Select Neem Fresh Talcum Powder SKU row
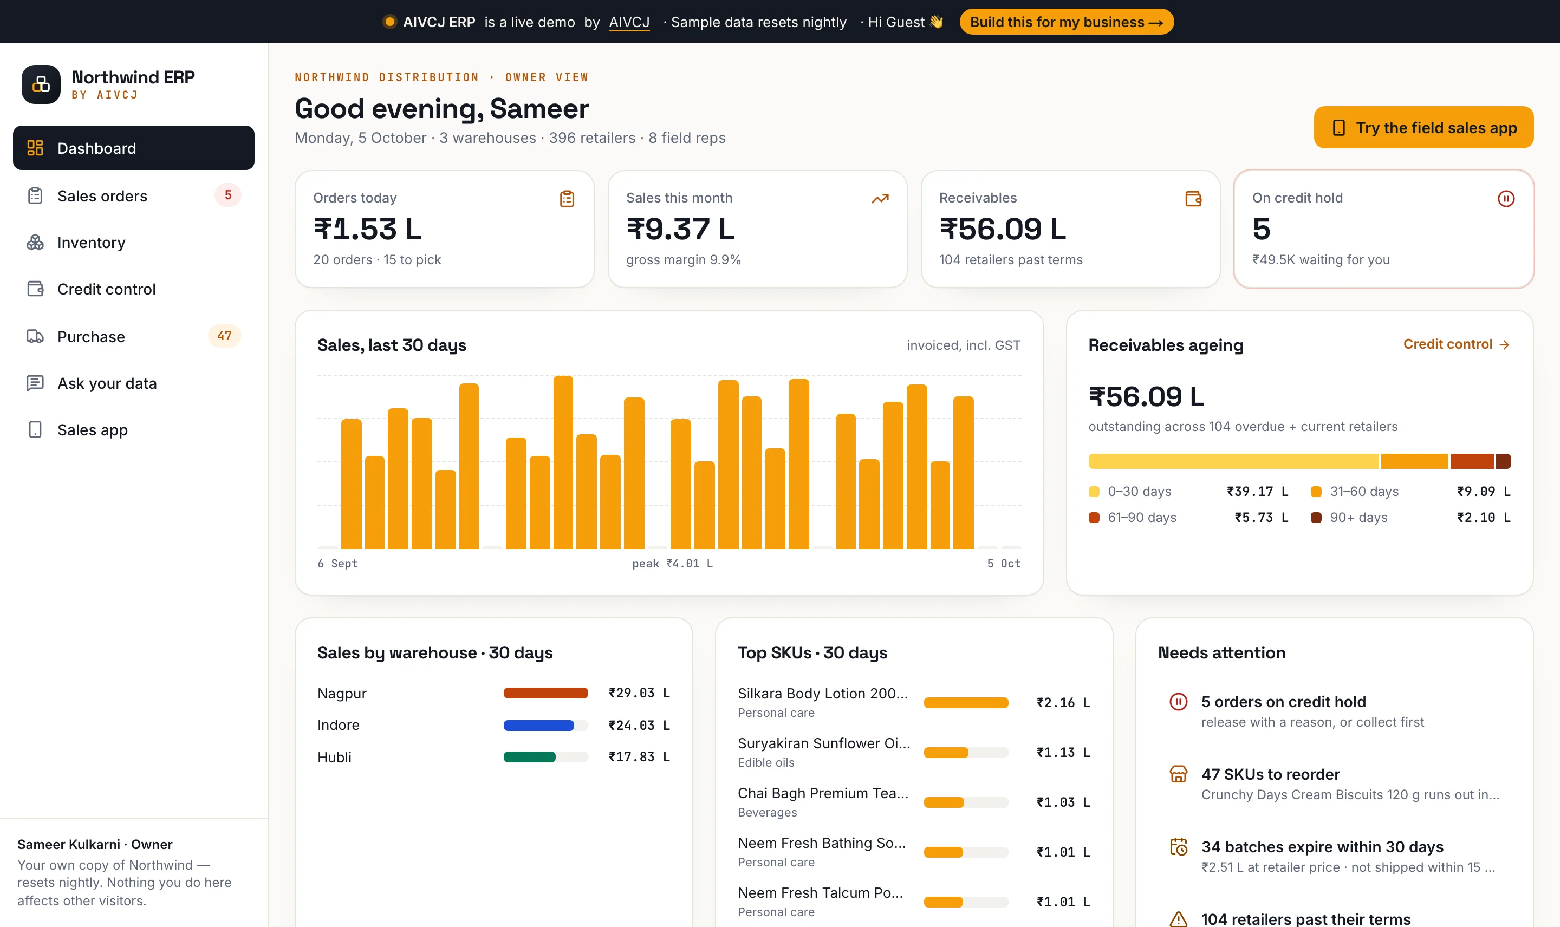Screen dimensions: 1560x927 (x=913, y=902)
